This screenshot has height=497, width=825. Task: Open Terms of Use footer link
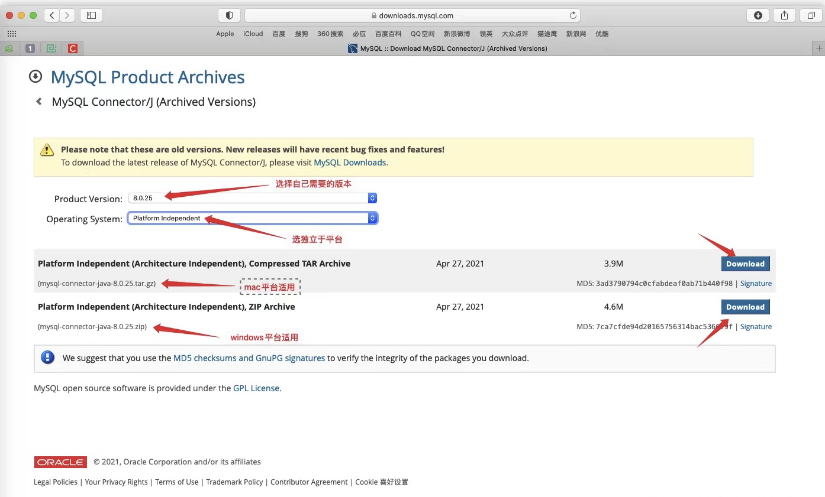pyautogui.click(x=177, y=482)
